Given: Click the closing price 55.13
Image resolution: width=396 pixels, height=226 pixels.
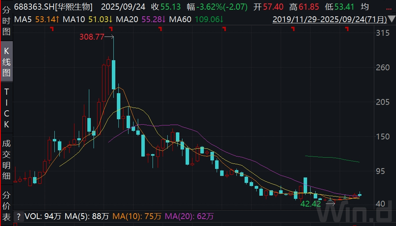Looking at the screenshot, I should [170, 7].
